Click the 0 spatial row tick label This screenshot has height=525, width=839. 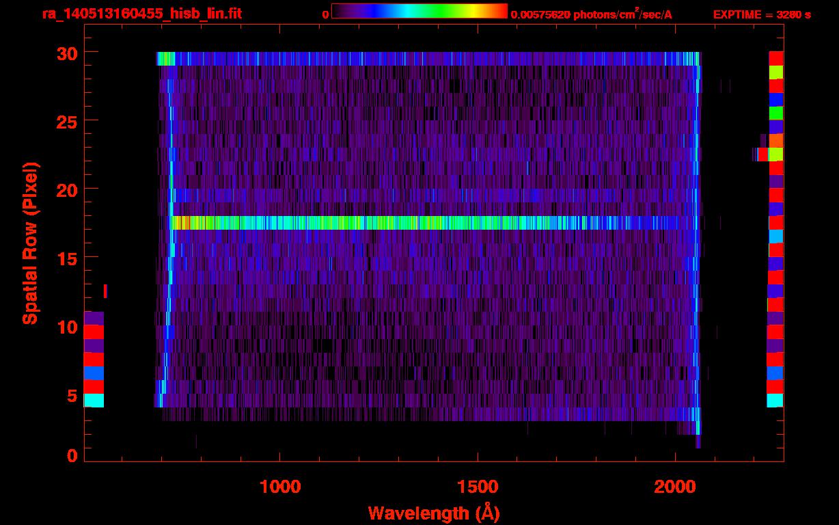[72, 456]
